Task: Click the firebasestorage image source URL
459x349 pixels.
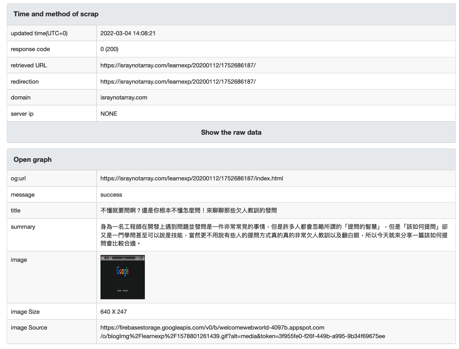Action: pos(243,332)
